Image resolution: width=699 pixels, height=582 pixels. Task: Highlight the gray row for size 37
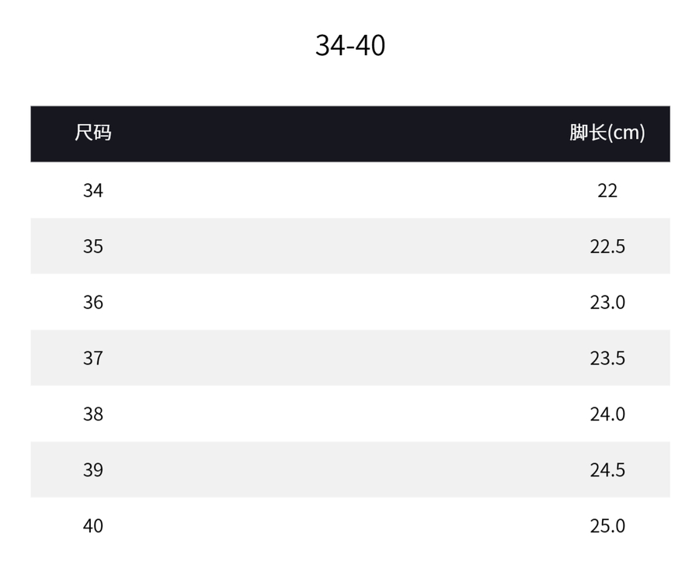point(349,358)
